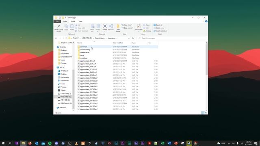260x146 pixels.
Task: Sort by the Date modified column header
Action: point(121,43)
